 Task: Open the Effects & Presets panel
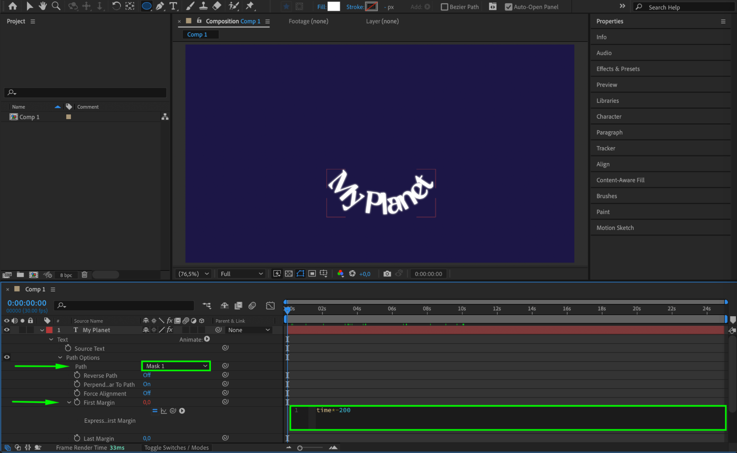(x=618, y=69)
